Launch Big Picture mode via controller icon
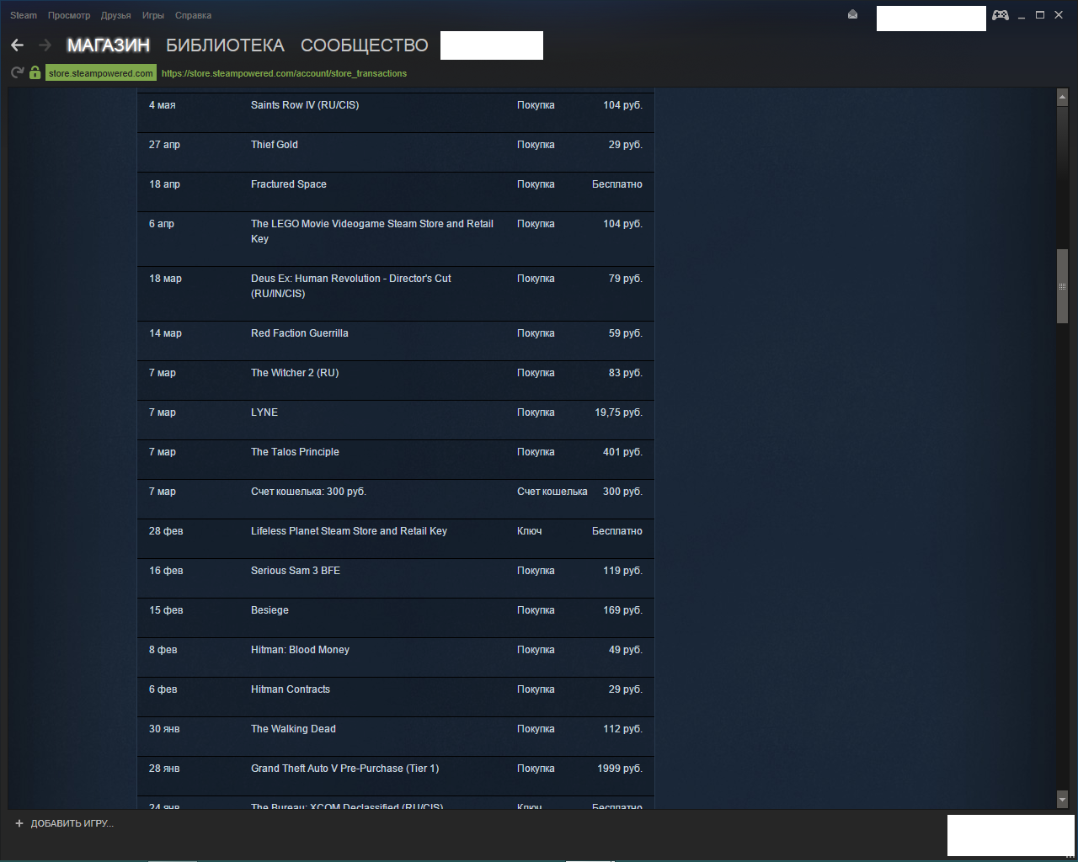Screen dimensions: 1078x862 tap(1001, 15)
